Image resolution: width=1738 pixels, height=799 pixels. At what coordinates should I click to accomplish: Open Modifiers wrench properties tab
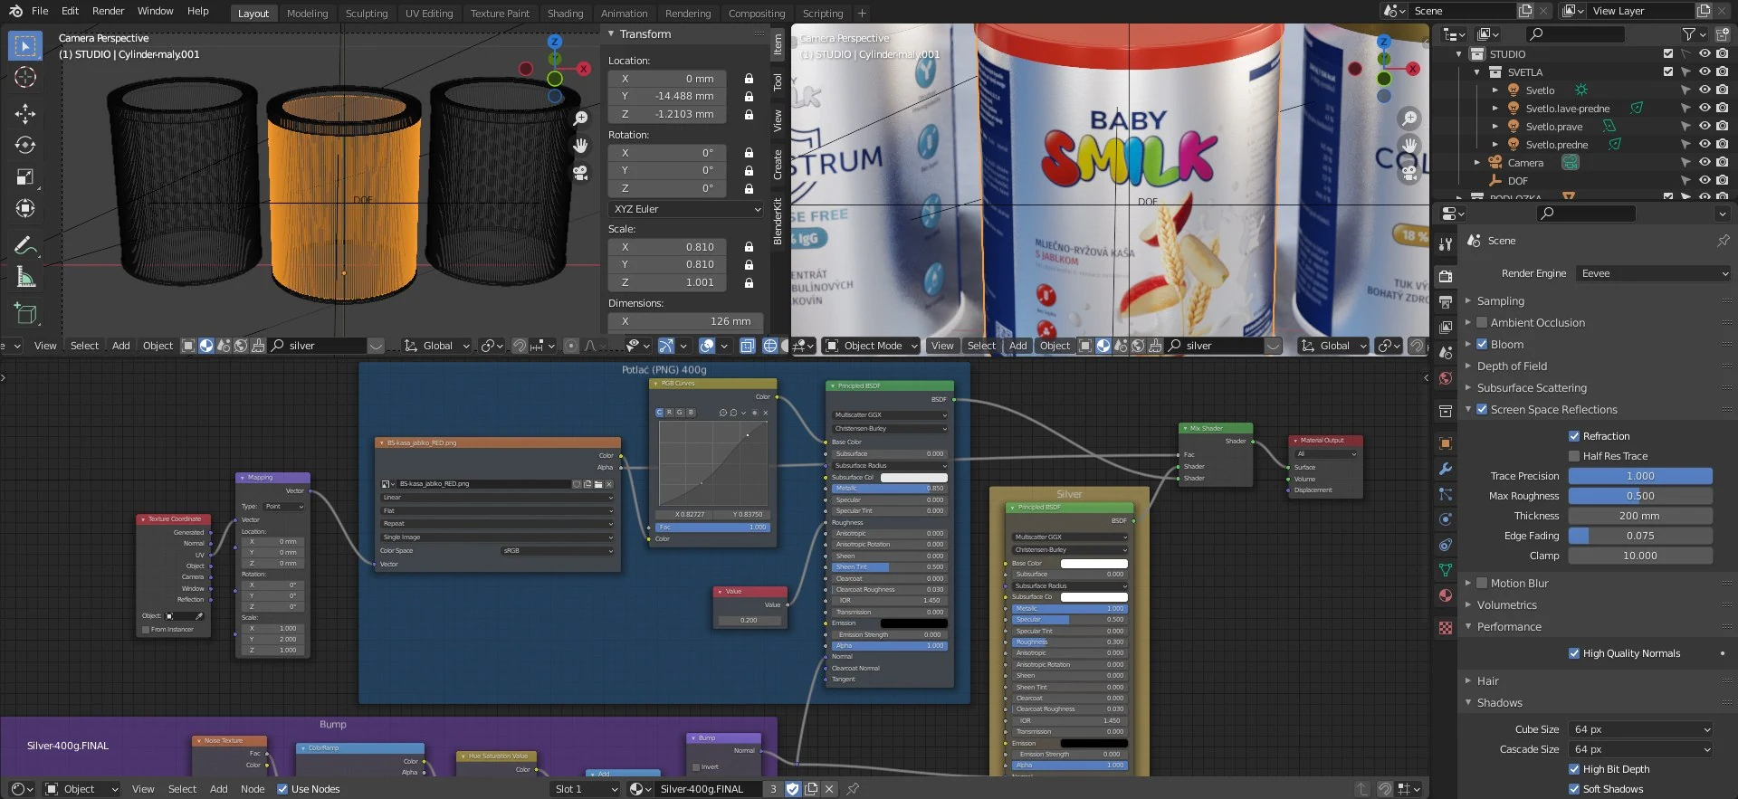pos(1446,469)
